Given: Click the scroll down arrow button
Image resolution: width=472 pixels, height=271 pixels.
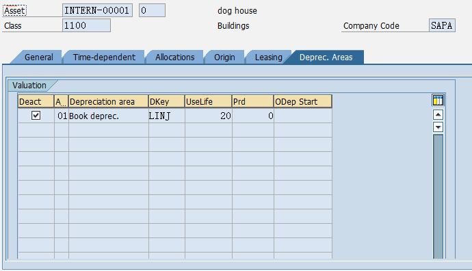Looking at the screenshot, I should [438, 127].
